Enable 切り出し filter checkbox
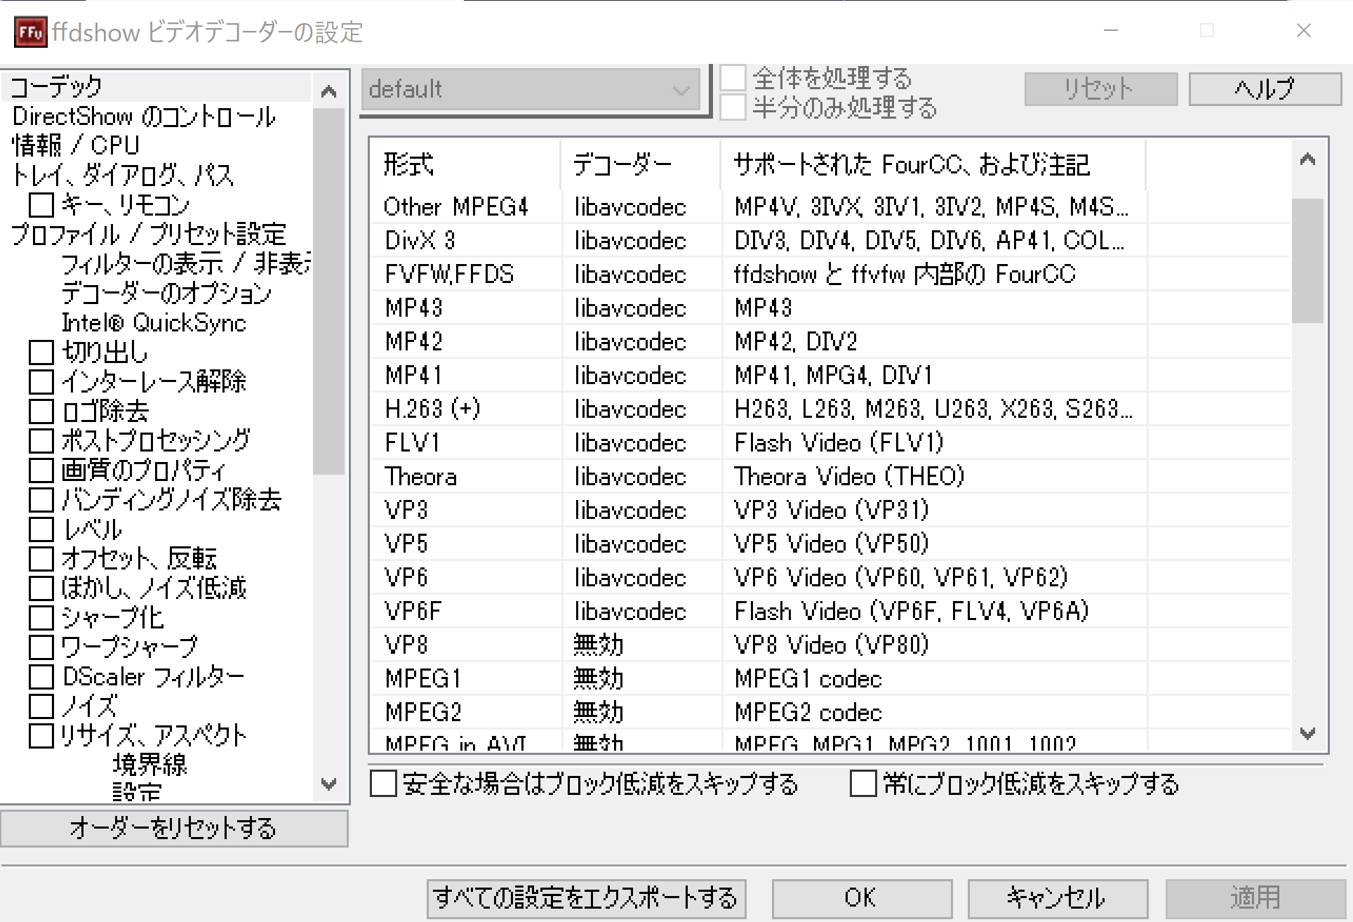The width and height of the screenshot is (1353, 922). 41,353
